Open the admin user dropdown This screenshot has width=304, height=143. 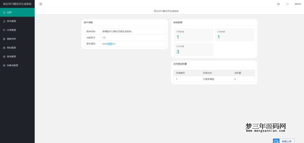pyautogui.click(x=298, y=4)
